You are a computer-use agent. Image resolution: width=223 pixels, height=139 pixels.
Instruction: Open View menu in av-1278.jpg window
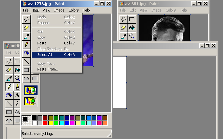click(46, 10)
